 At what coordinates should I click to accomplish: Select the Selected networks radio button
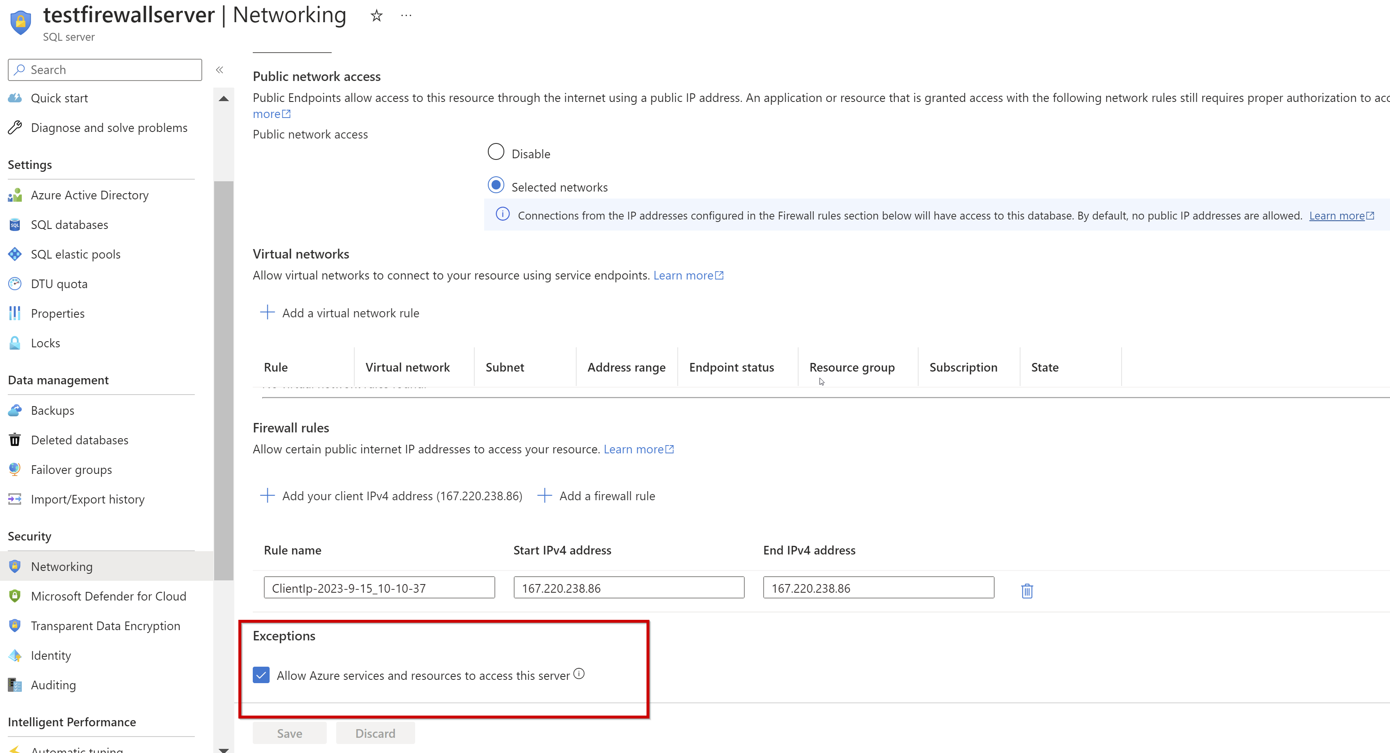click(496, 185)
